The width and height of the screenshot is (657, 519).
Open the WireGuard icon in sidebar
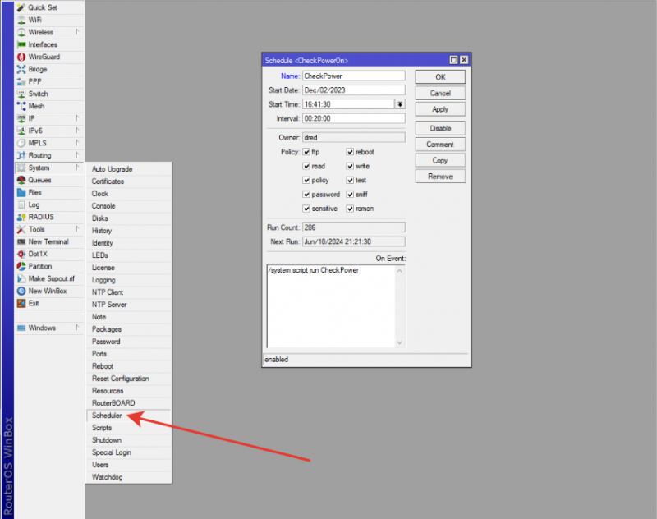21,57
